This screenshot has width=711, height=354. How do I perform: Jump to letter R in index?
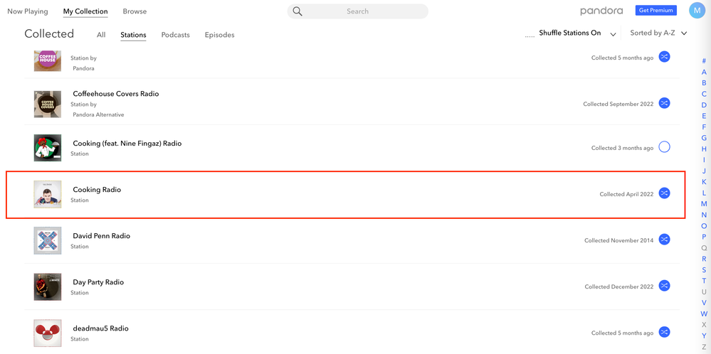tap(704, 259)
